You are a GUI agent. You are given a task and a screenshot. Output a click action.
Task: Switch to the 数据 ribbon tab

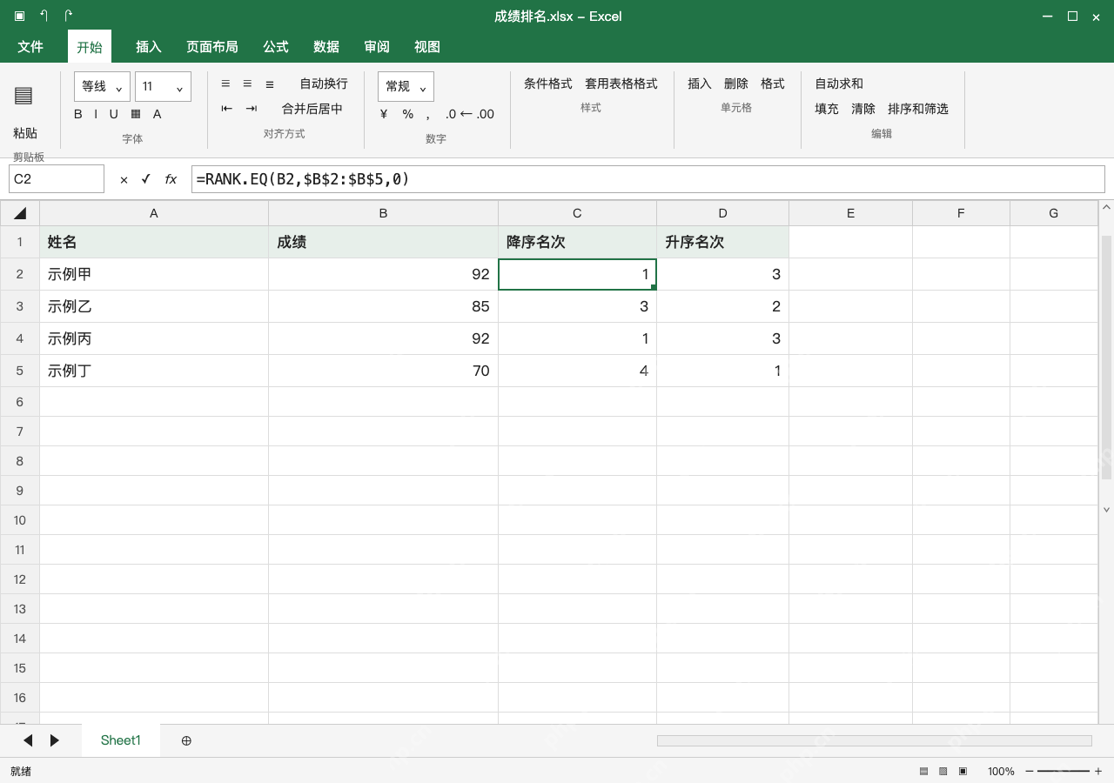(326, 47)
